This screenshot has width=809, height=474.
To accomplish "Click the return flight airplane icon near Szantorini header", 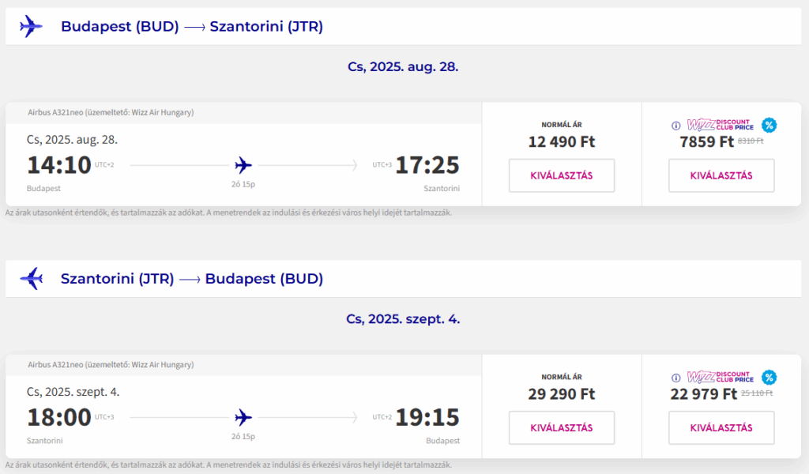I will tap(31, 279).
